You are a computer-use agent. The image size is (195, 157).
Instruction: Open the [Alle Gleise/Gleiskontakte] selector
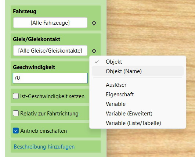(50, 50)
